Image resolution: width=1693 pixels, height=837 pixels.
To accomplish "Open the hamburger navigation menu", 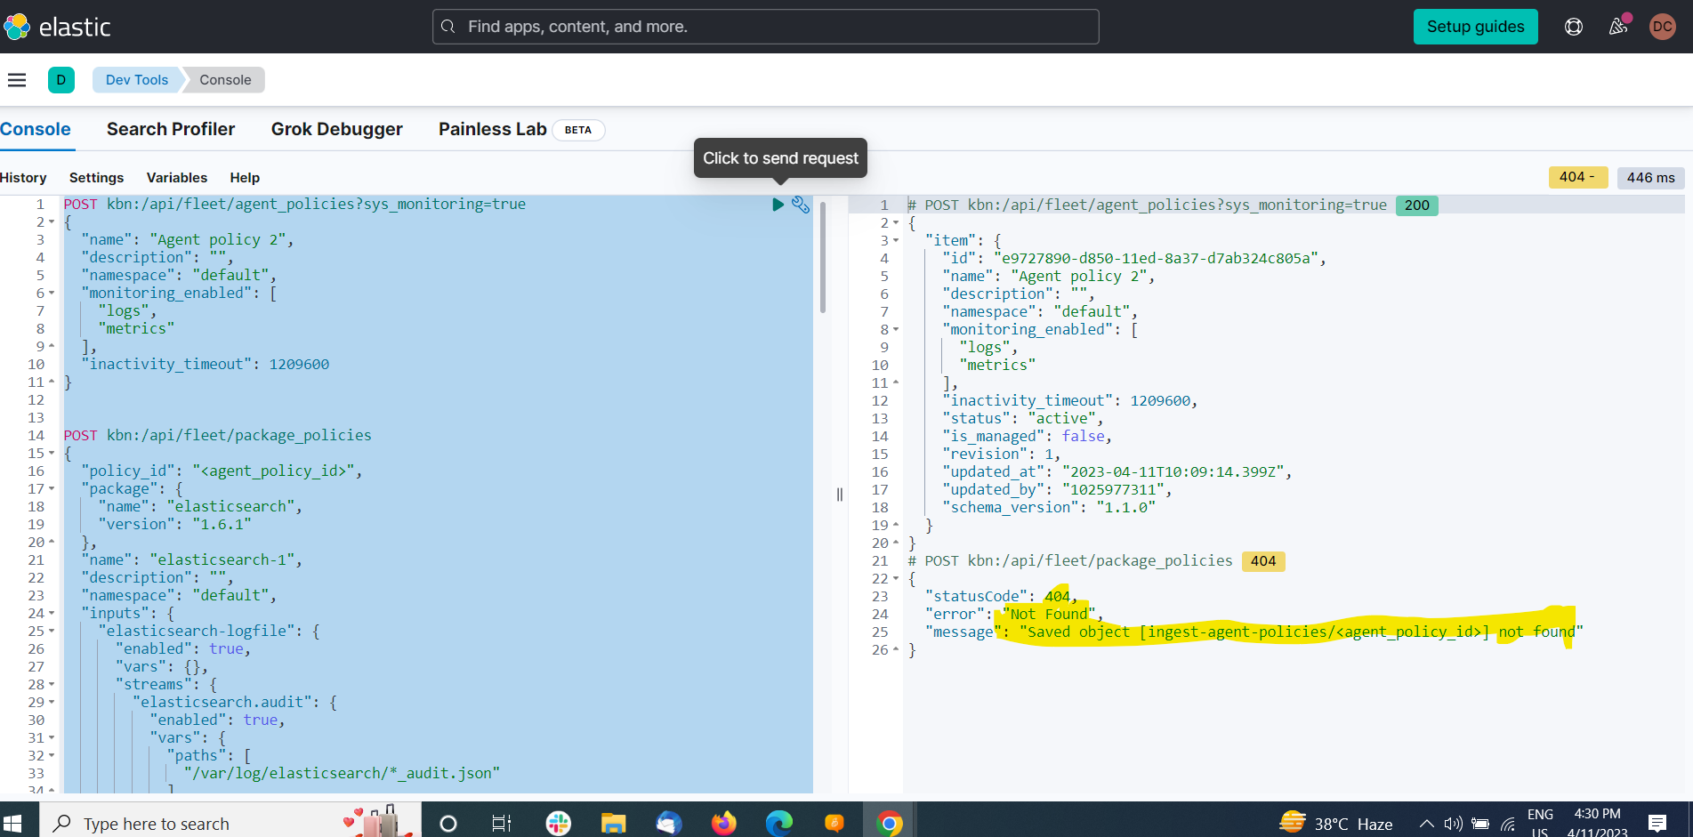I will [17, 80].
